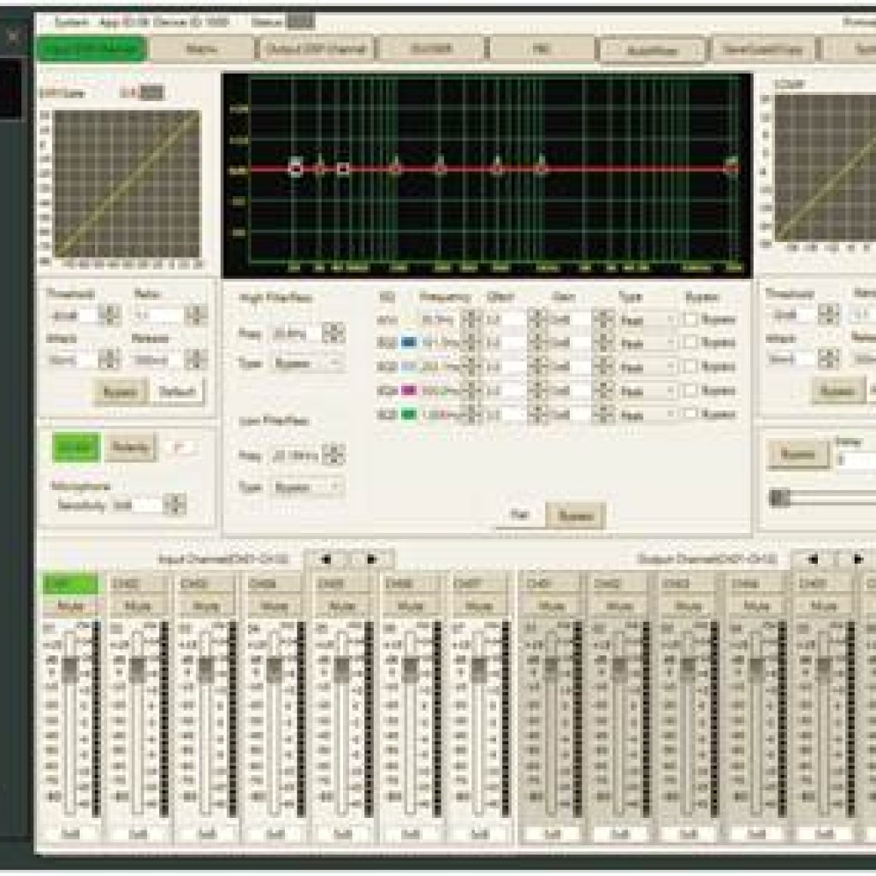Viewport: 876px width, 876px height.
Task: Enable Bypass for the first EQ band
Action: 692,317
